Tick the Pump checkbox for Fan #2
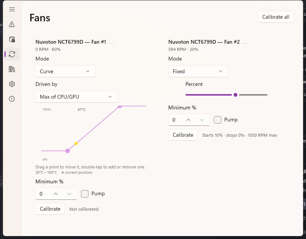306x239 pixels. click(218, 120)
